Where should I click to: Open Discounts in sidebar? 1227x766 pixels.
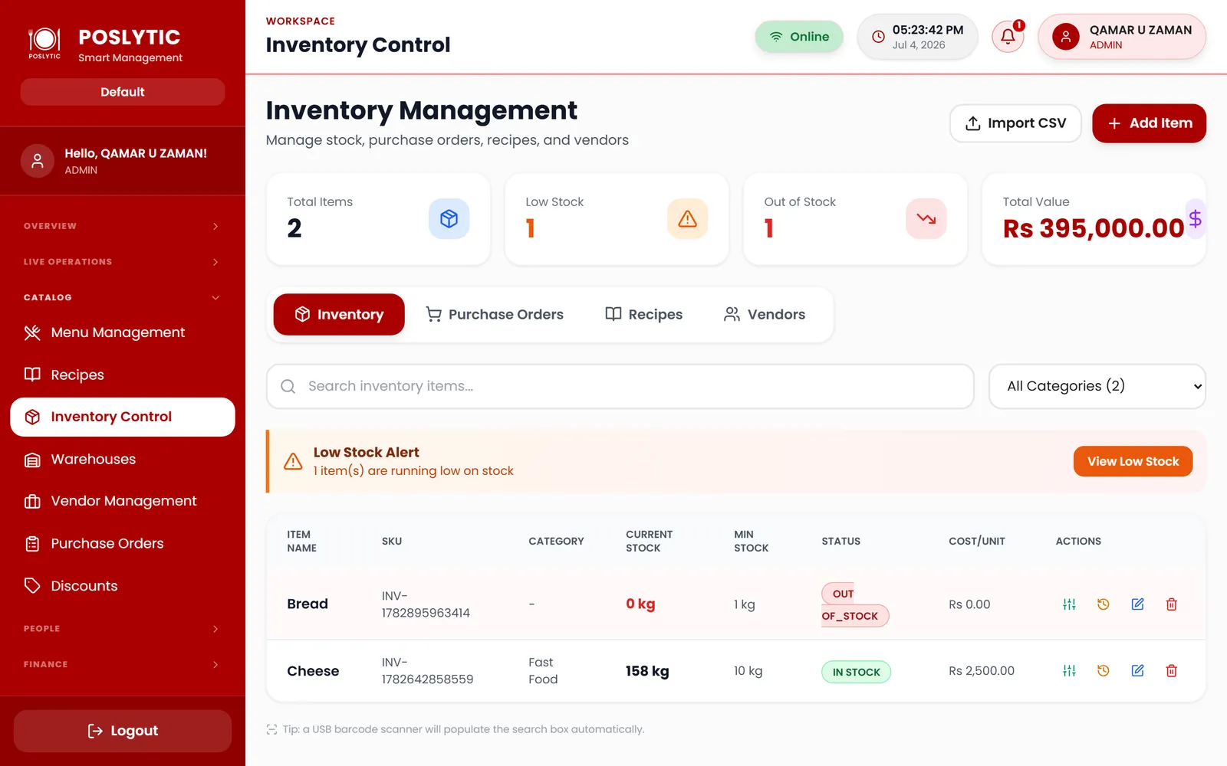pos(123,586)
